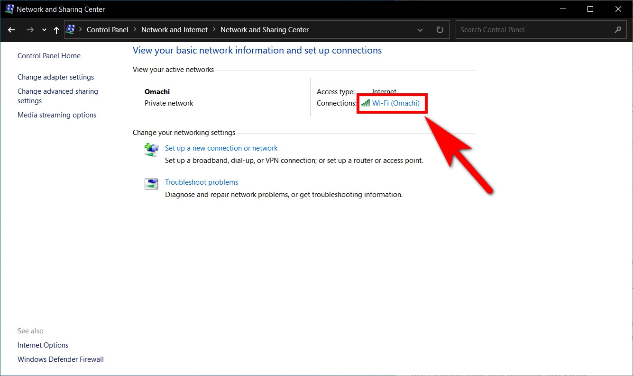This screenshot has height=376, width=633.
Task: Click the Private network label
Action: [169, 103]
